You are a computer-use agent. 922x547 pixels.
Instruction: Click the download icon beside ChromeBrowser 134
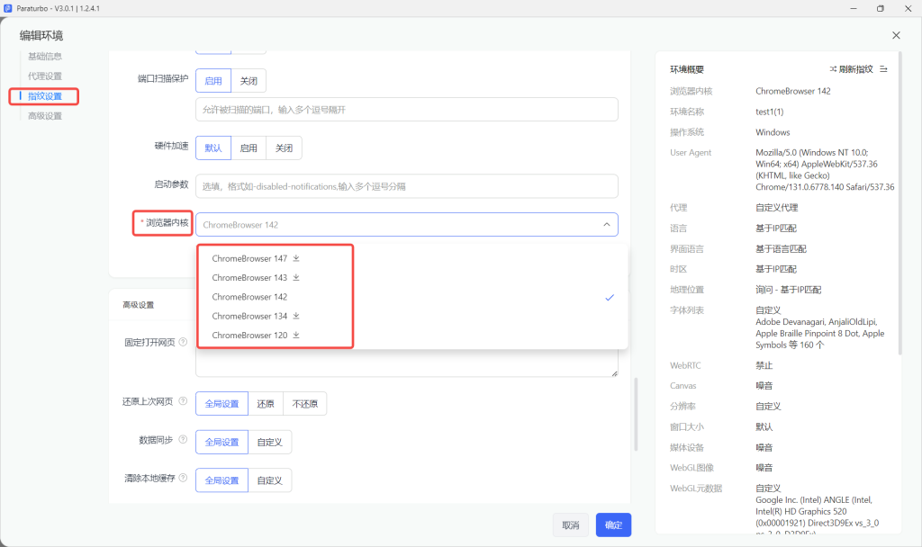[x=296, y=316]
